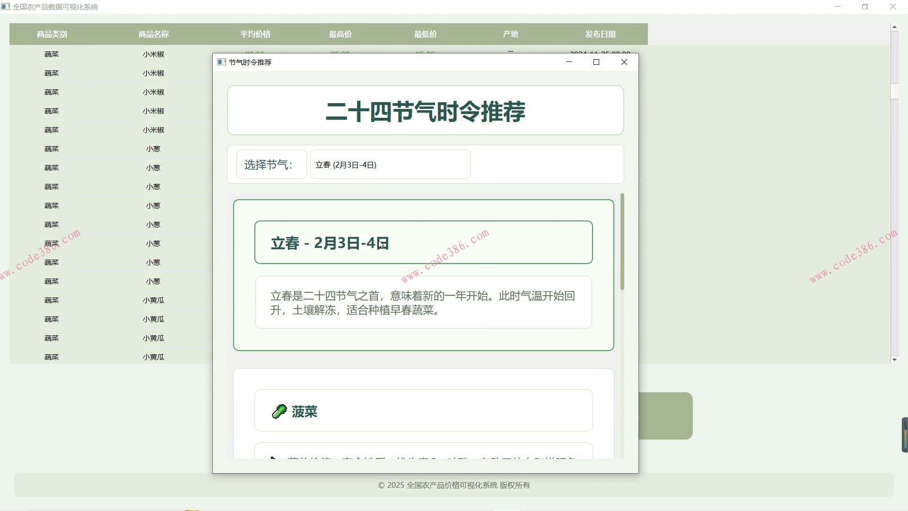This screenshot has width=908, height=511.
Task: Click the 菠菜 recommendation card
Action: click(x=423, y=410)
